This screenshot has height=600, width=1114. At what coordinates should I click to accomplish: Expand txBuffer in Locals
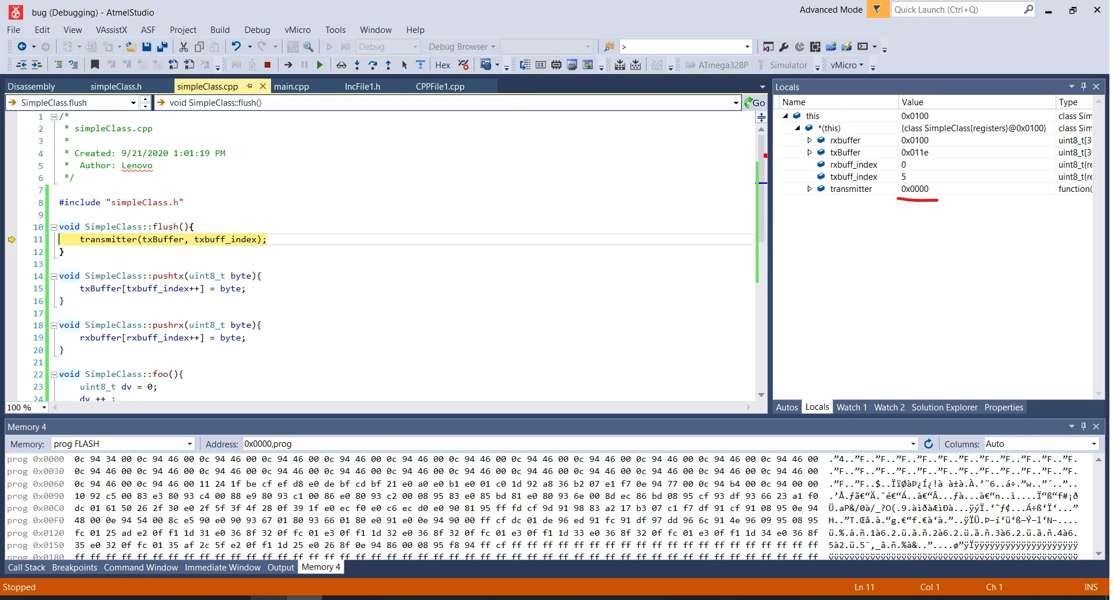809,153
